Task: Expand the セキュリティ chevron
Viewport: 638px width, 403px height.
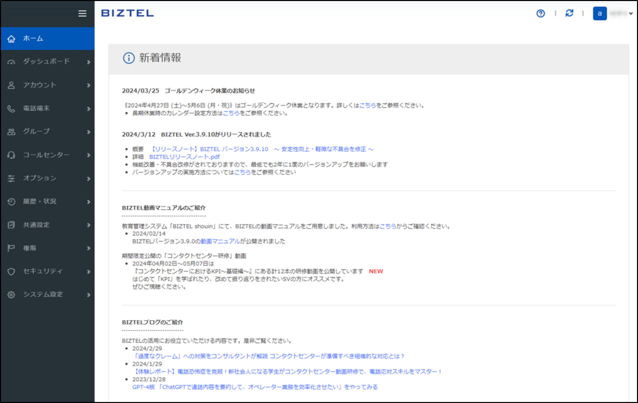Action: click(x=88, y=272)
